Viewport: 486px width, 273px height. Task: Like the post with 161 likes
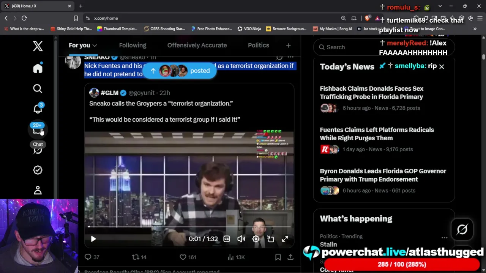pos(188,257)
